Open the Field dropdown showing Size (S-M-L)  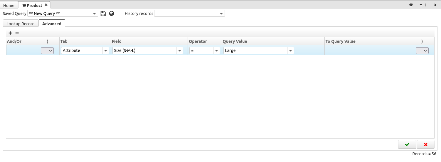pos(180,50)
